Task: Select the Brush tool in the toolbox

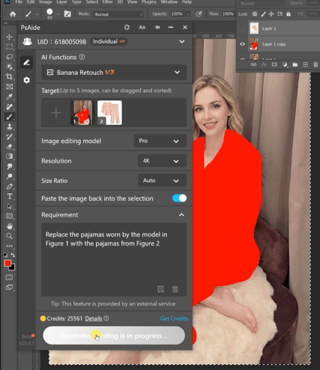Action: (x=10, y=117)
